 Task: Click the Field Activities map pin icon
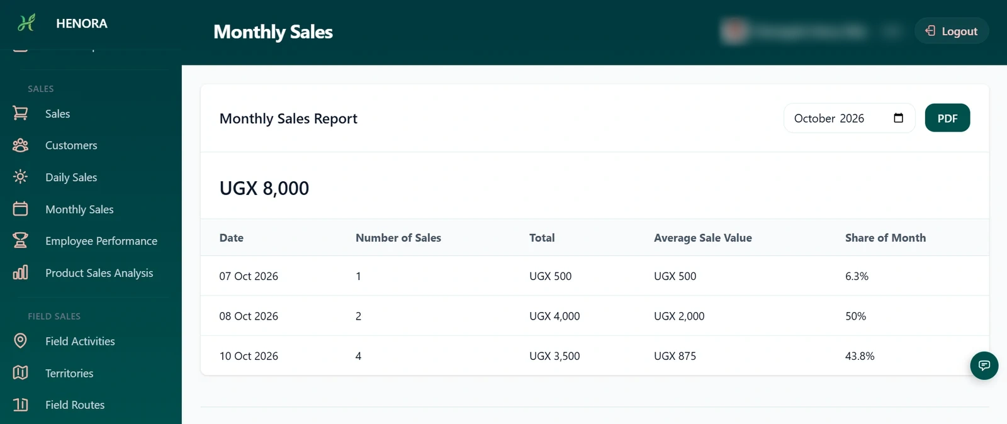[x=20, y=341]
